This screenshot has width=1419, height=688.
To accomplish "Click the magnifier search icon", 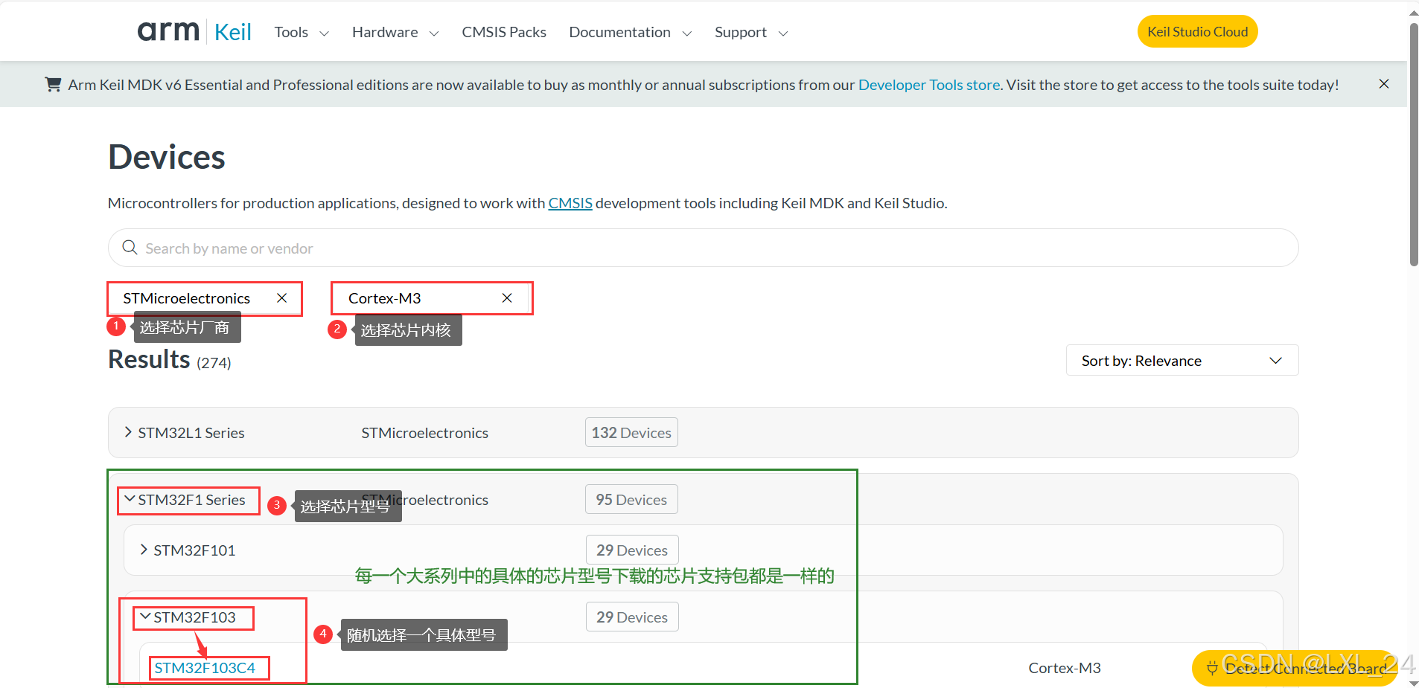I will pyautogui.click(x=130, y=248).
